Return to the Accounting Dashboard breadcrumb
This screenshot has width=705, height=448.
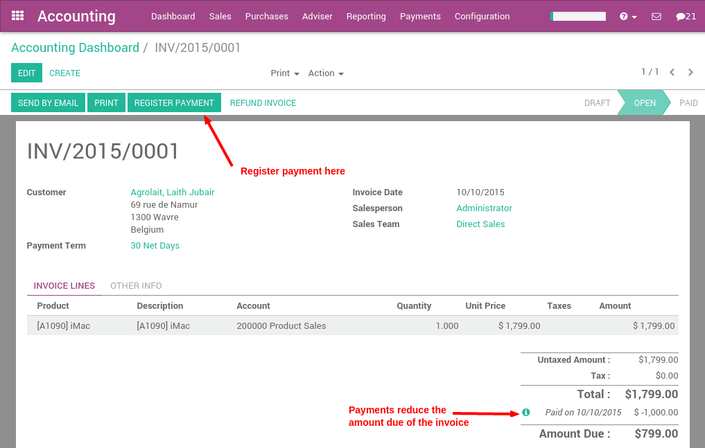click(x=75, y=47)
